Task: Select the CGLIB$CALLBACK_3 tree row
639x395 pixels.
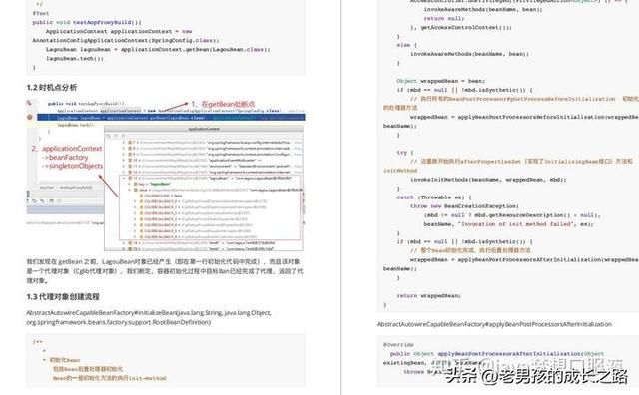Action: click(x=219, y=219)
